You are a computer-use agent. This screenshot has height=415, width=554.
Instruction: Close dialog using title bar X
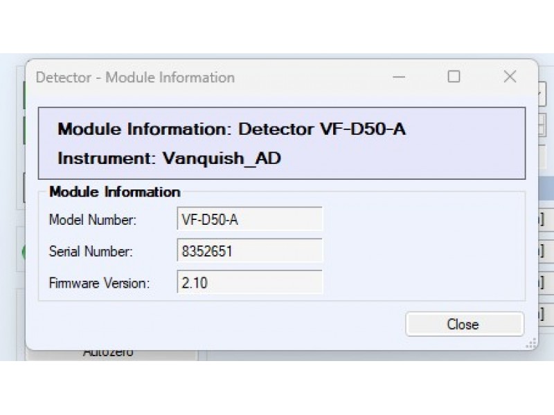[510, 77]
